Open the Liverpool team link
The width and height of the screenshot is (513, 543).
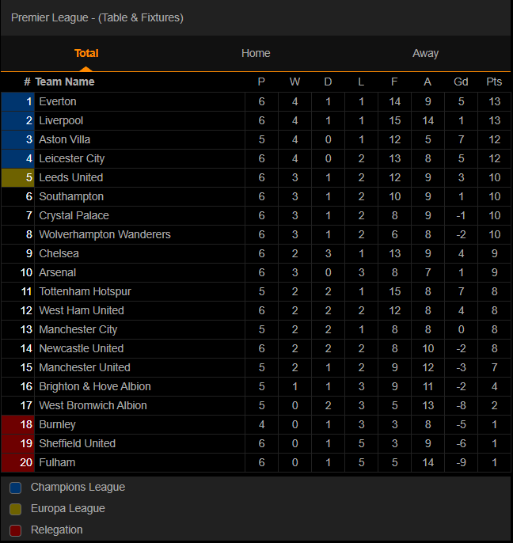(61, 120)
